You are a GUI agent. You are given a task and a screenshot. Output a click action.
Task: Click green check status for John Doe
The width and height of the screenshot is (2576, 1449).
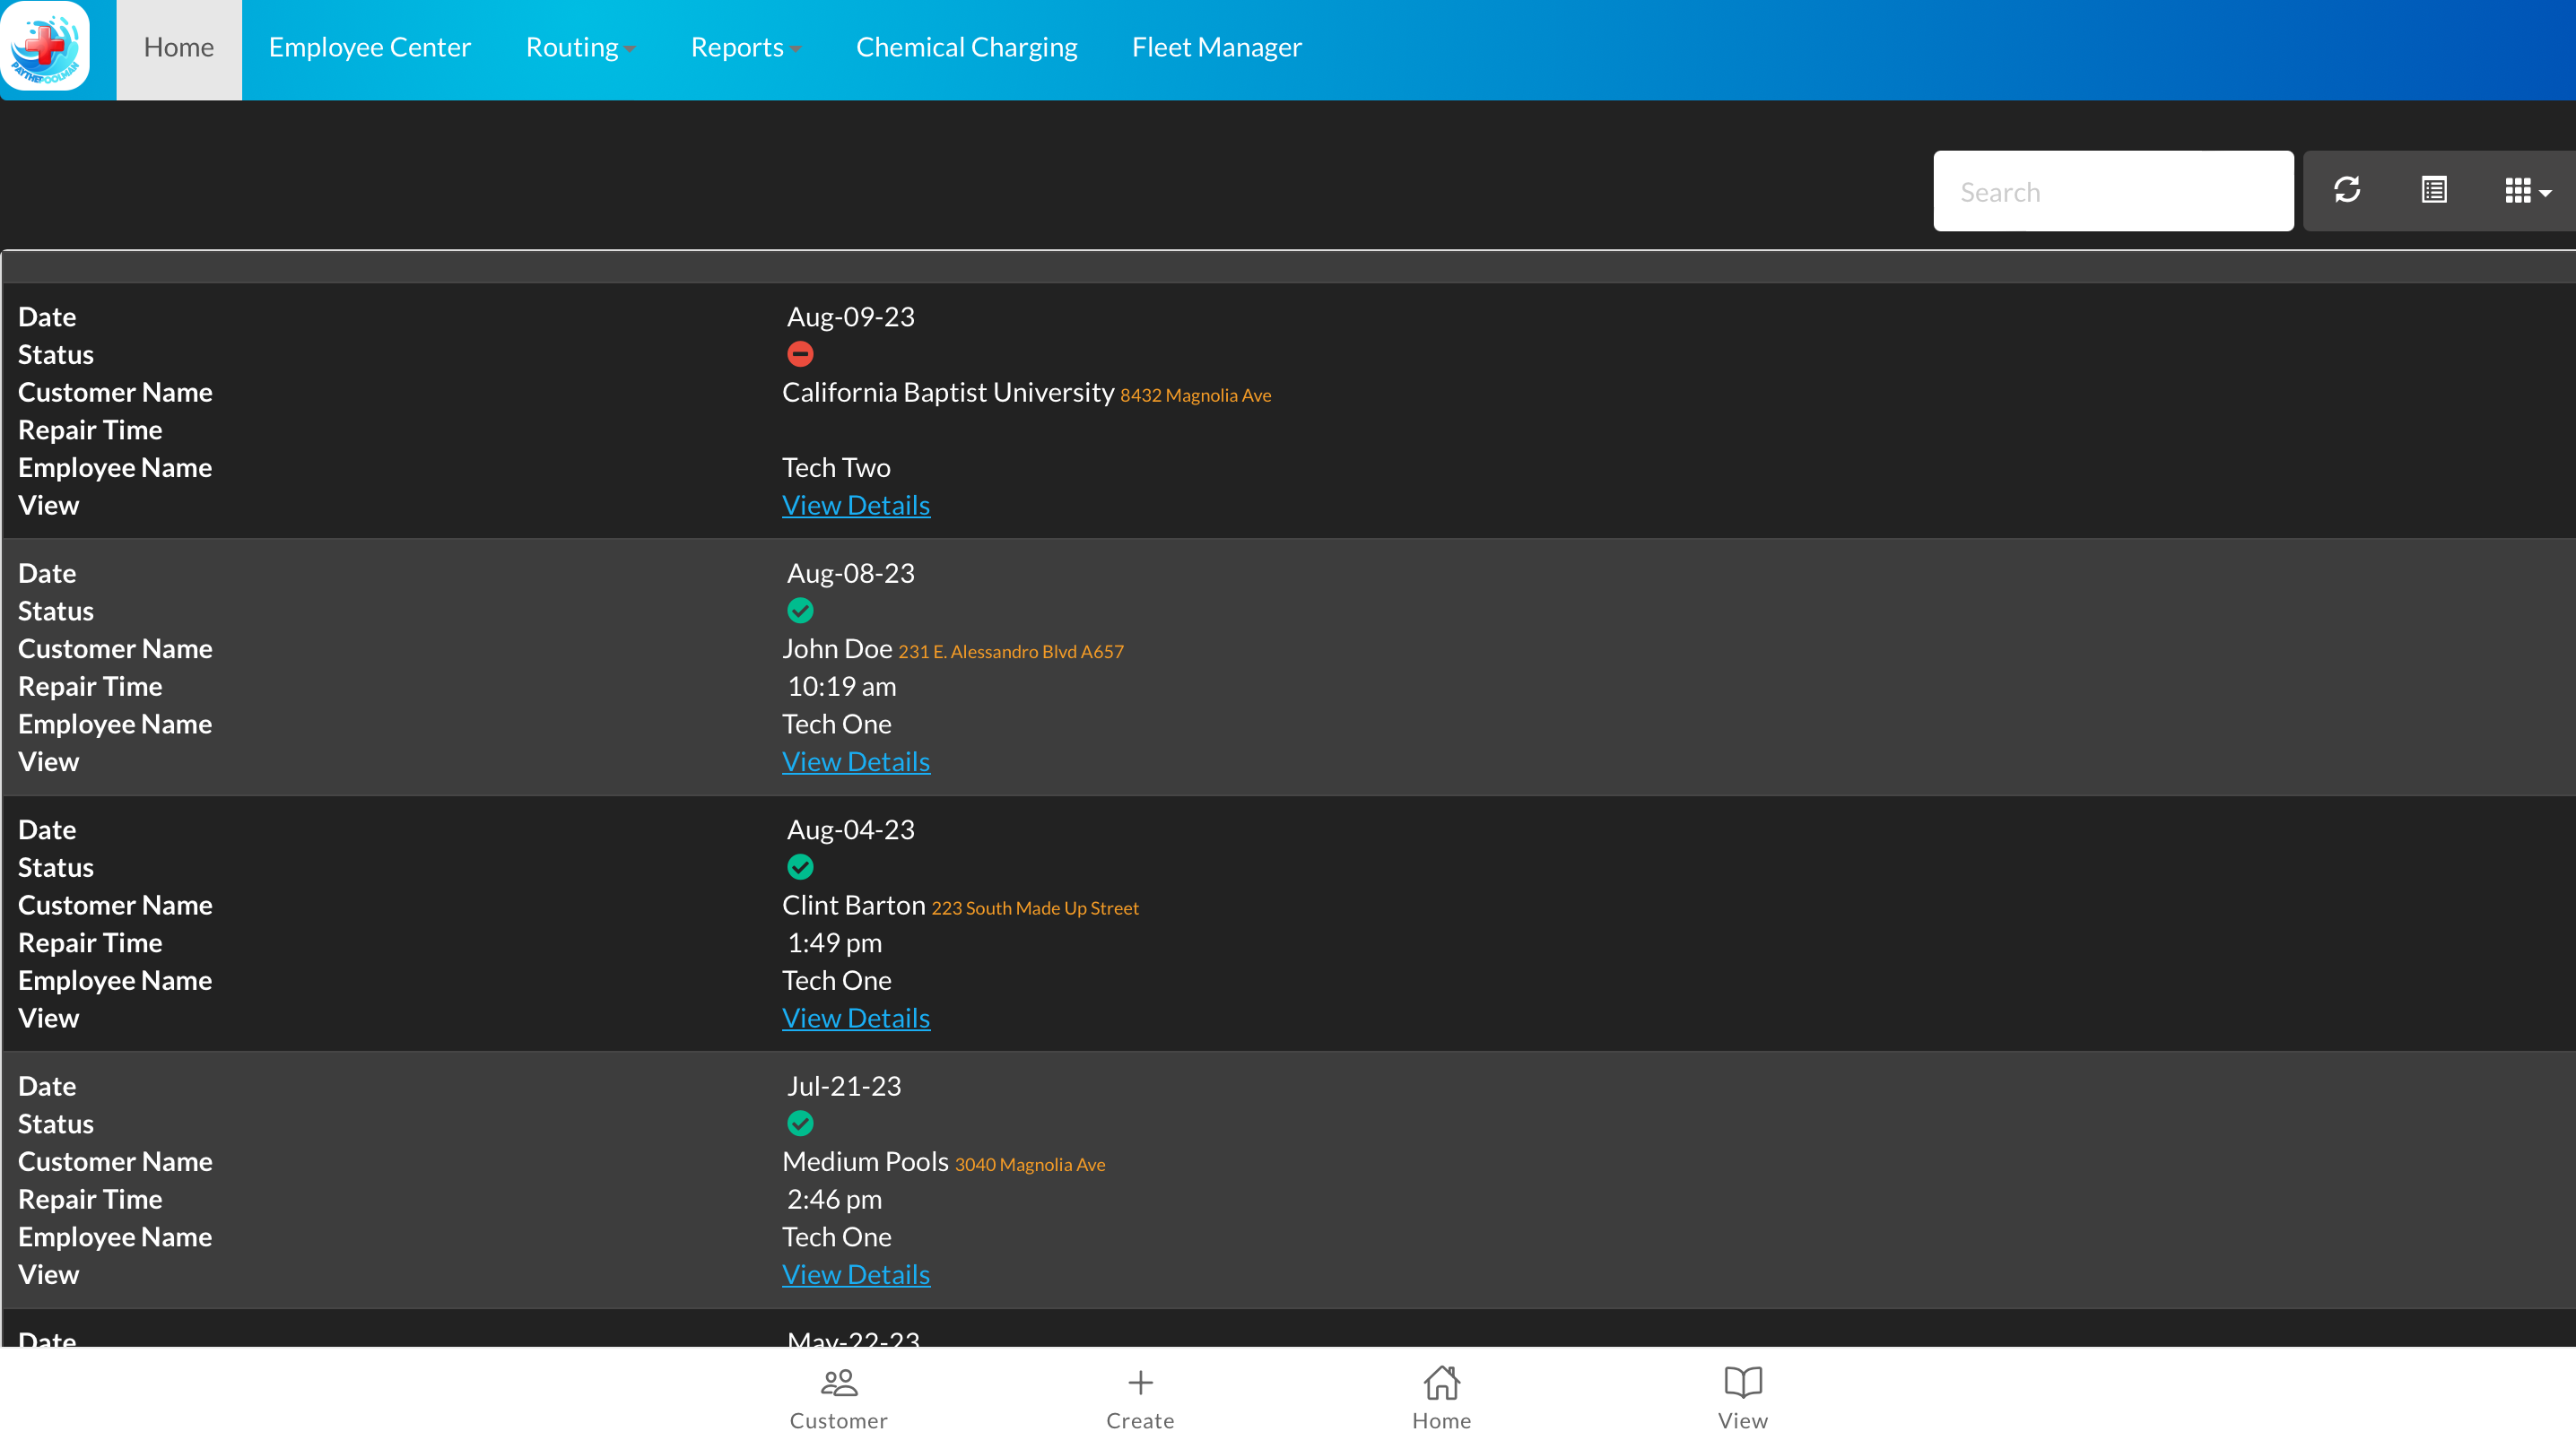tap(800, 610)
